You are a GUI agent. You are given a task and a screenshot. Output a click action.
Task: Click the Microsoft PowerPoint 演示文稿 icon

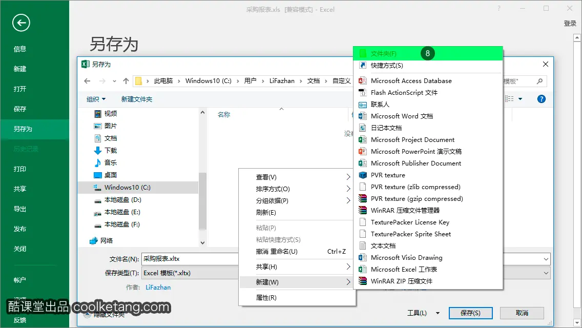(363, 151)
